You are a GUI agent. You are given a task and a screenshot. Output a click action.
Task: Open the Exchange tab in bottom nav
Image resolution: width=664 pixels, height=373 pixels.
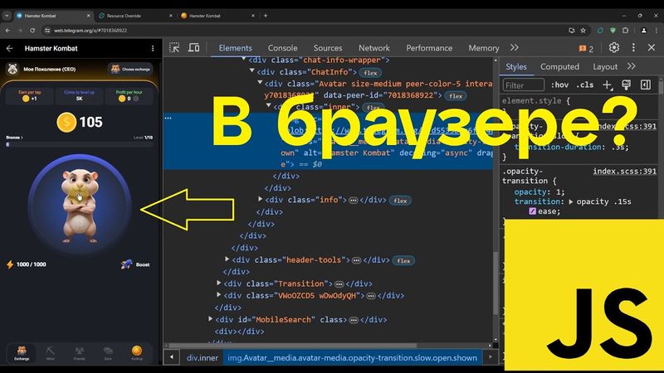(x=22, y=353)
